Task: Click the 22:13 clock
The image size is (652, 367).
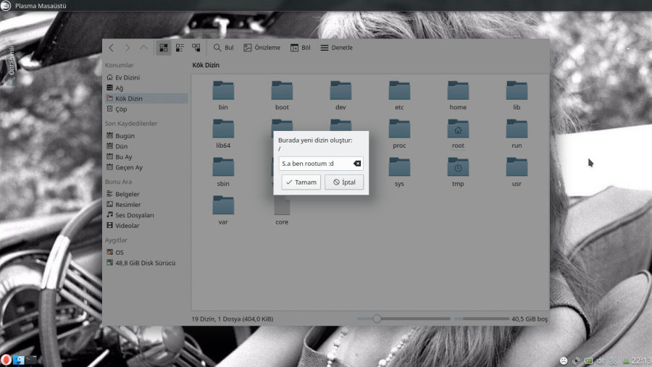Action: pos(642,360)
